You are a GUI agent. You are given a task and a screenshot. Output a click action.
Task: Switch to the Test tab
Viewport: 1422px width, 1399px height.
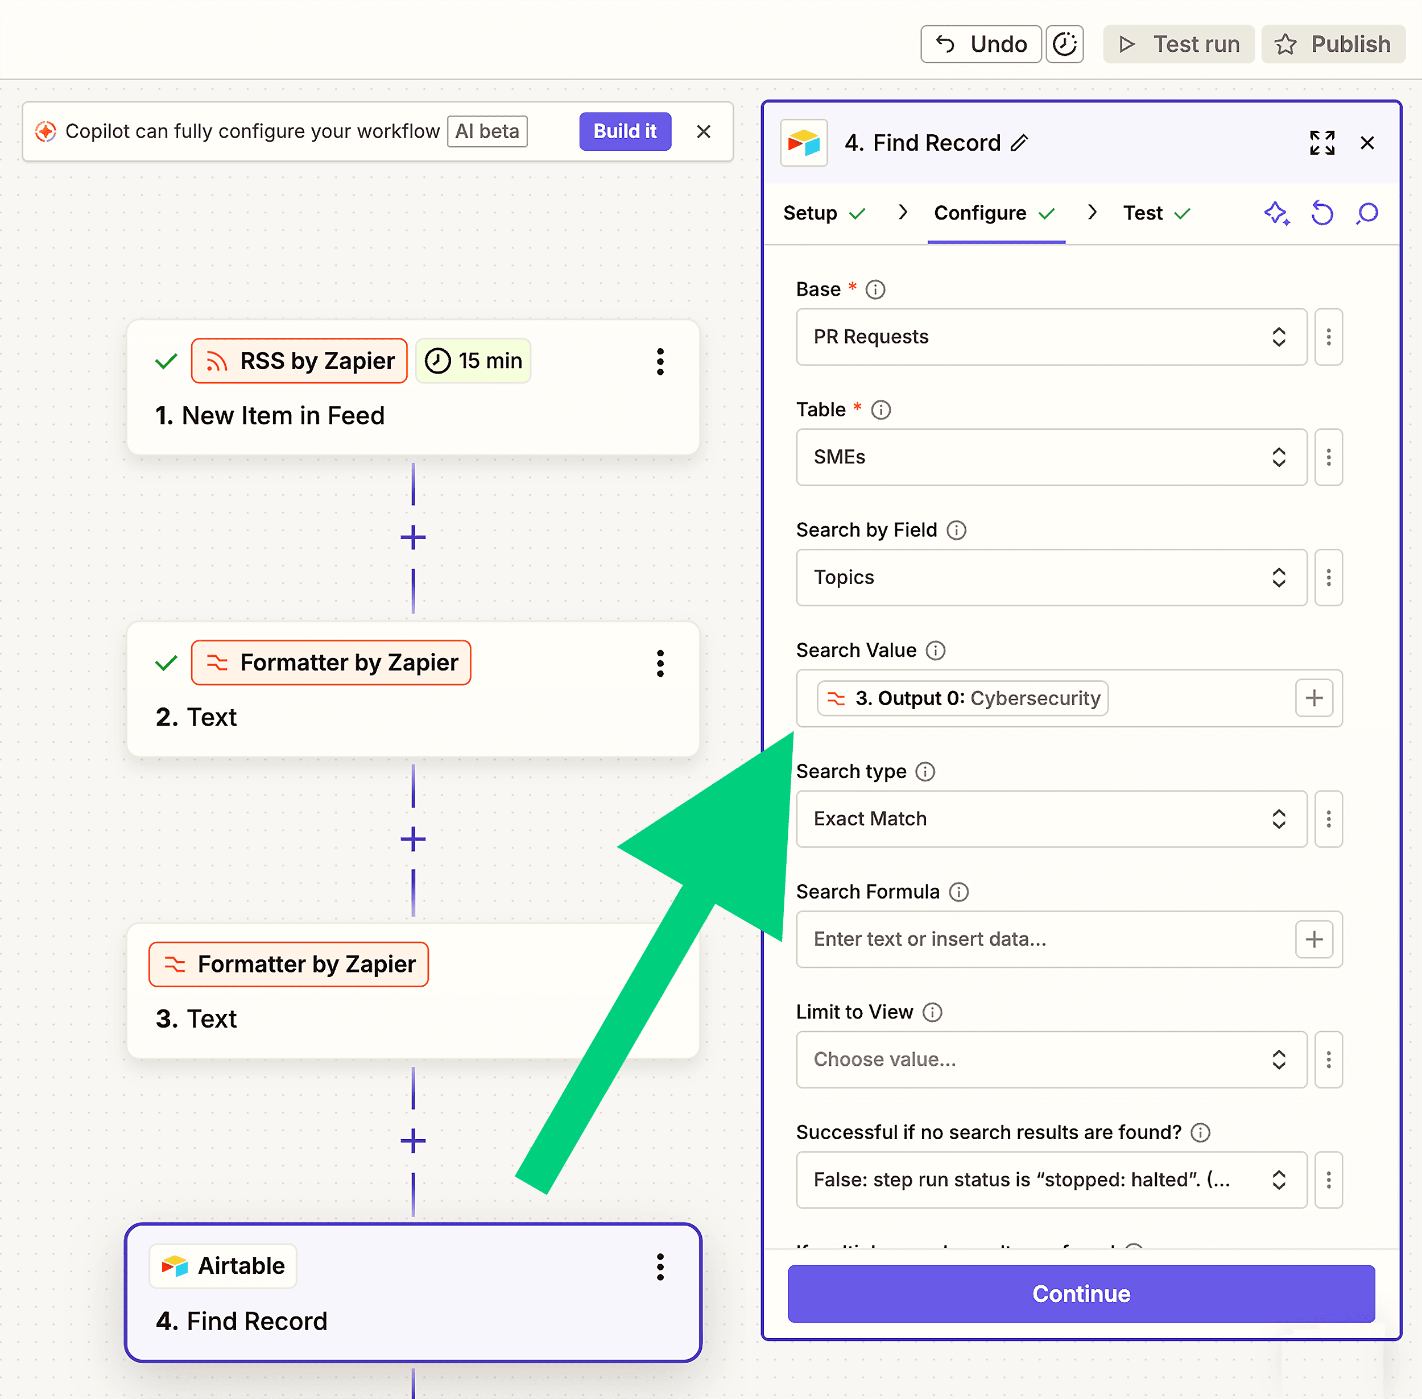pos(1142,213)
